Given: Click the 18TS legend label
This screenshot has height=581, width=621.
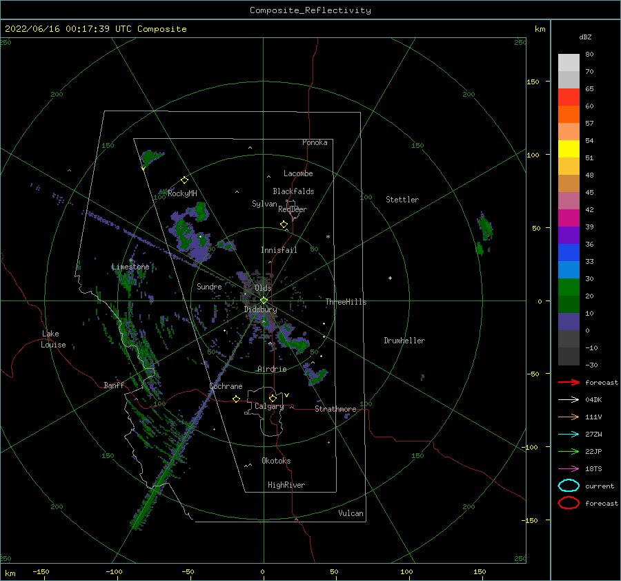Looking at the screenshot, I should [593, 469].
